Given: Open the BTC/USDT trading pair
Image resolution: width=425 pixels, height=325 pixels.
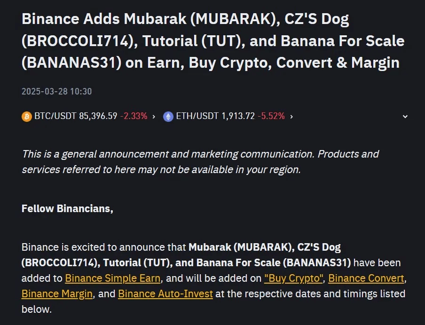Looking at the screenshot, I should point(55,116).
